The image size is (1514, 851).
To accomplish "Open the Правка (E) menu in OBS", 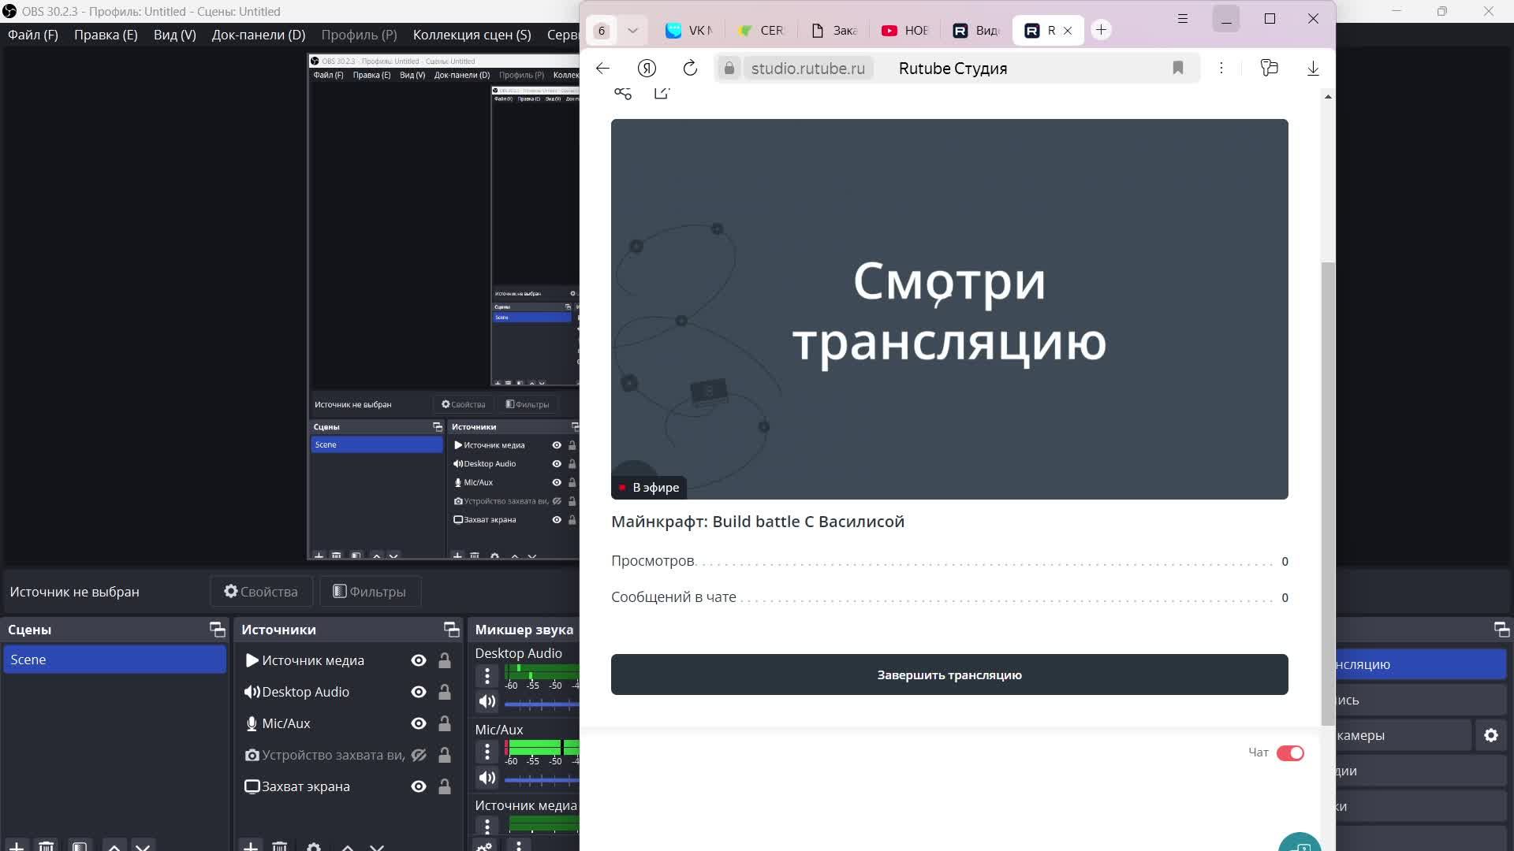I will coord(106,35).
